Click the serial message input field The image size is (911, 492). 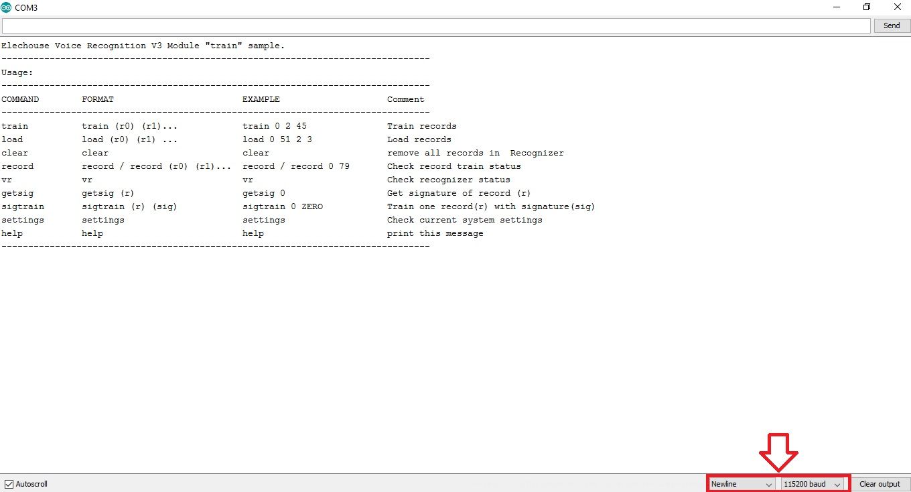click(x=435, y=25)
